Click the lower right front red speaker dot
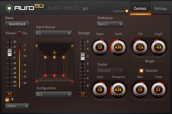 (x=63, y=75)
